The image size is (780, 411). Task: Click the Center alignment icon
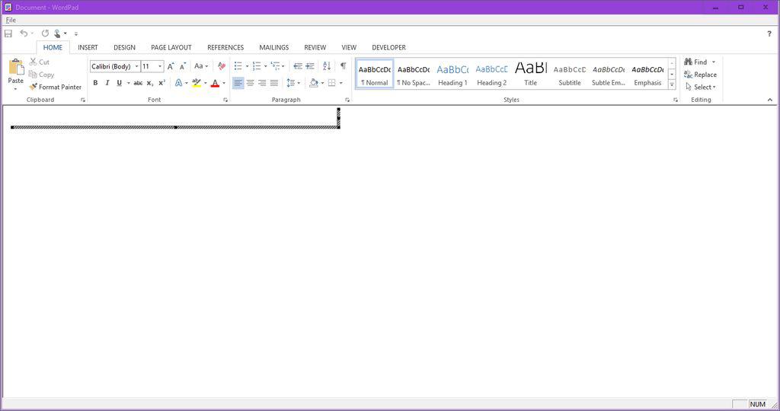pyautogui.click(x=250, y=83)
